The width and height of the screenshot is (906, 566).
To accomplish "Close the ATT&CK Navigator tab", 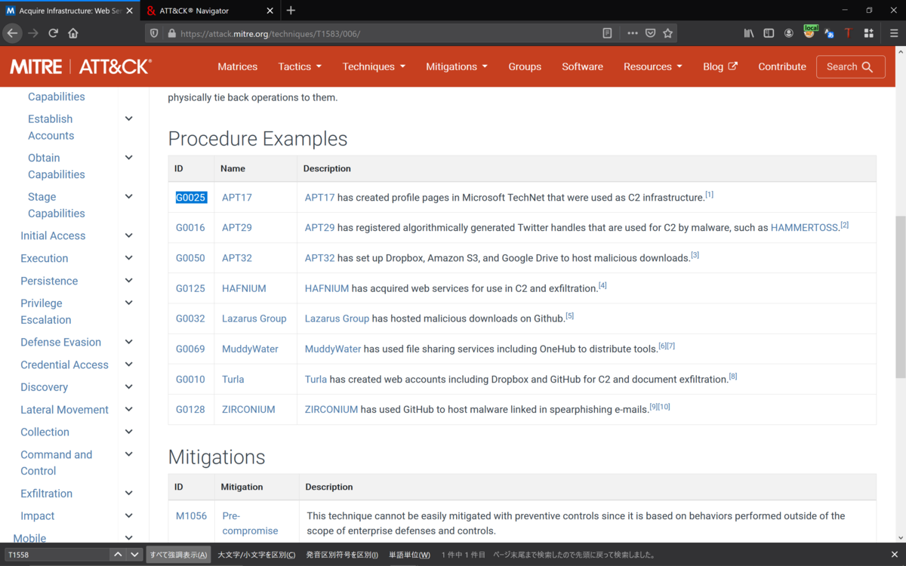I will 270,11.
